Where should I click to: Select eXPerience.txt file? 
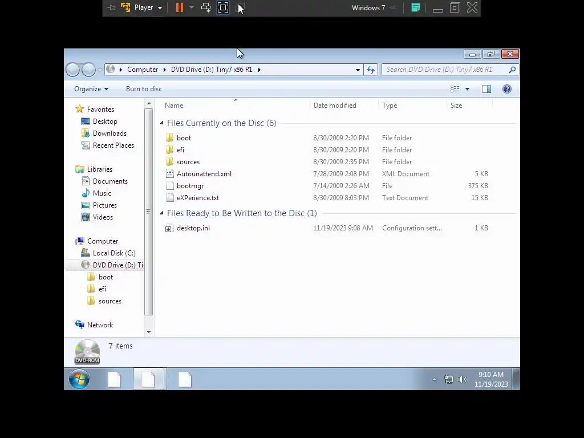pyautogui.click(x=198, y=198)
